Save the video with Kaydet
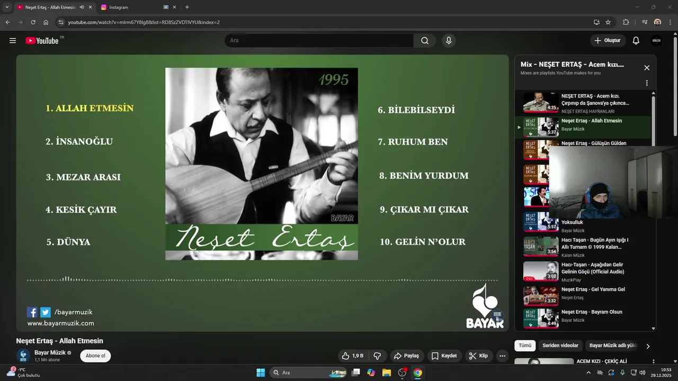The width and height of the screenshot is (678, 381). [x=444, y=356]
